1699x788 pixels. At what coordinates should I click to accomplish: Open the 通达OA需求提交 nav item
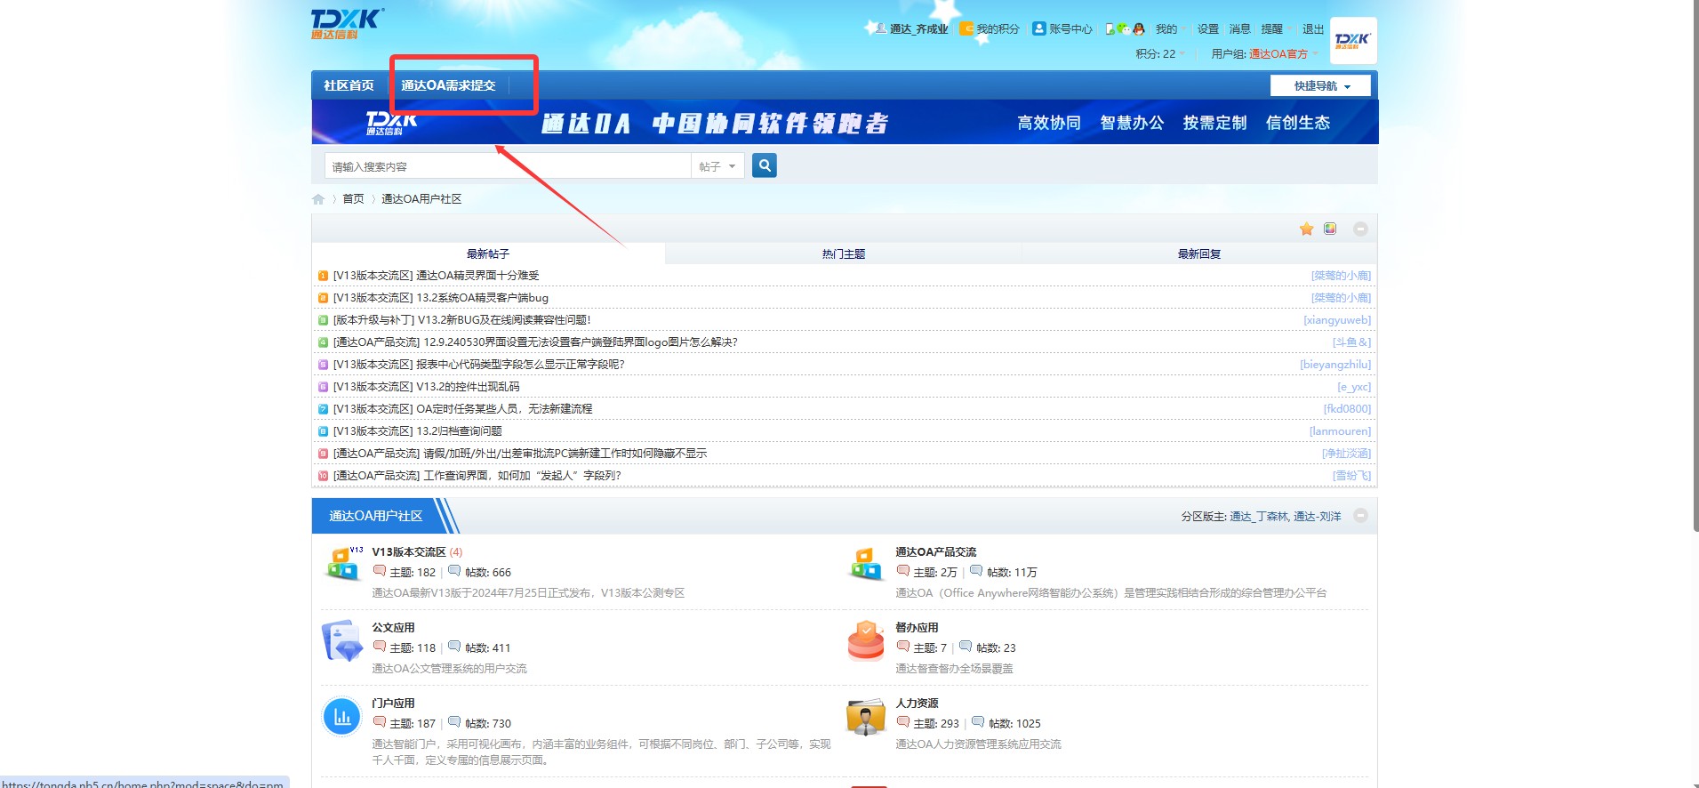pyautogui.click(x=448, y=85)
